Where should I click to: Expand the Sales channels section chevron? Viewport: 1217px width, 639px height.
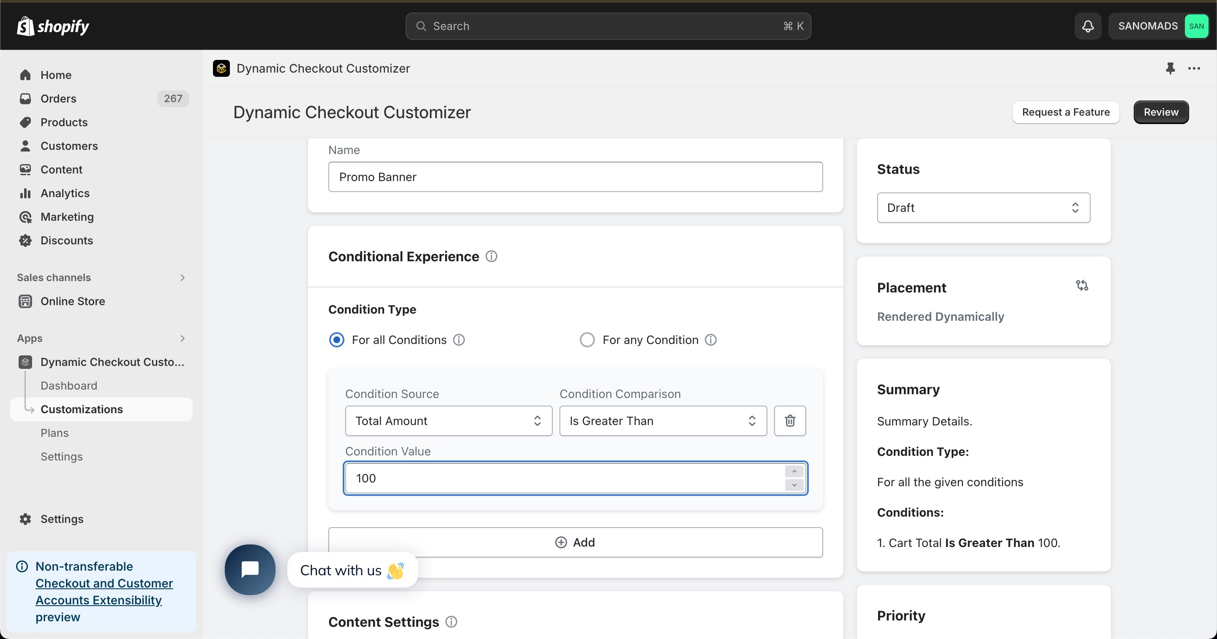pos(183,277)
